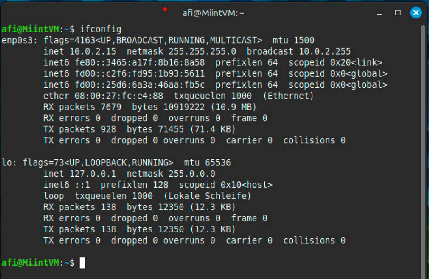Screen dimensions: 429x279
Task: Select the enp0s3 interface name
Action: point(16,40)
